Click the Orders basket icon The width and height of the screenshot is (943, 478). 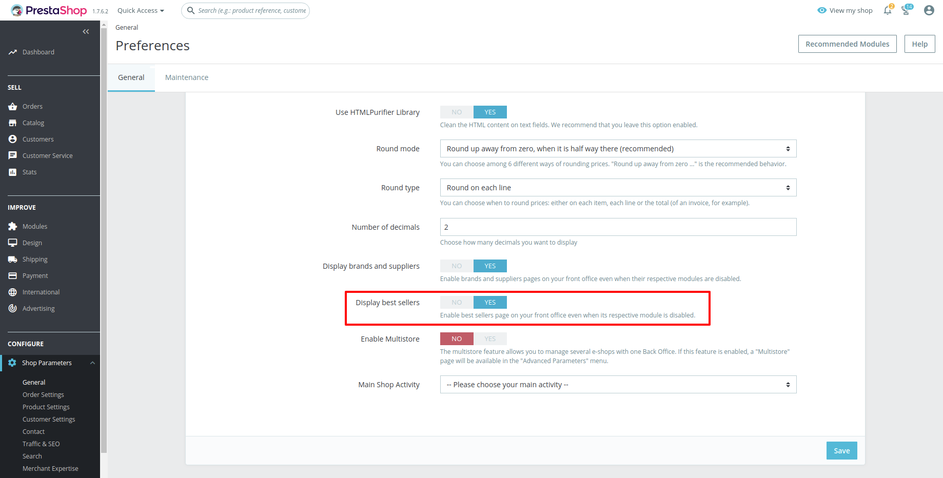click(13, 107)
